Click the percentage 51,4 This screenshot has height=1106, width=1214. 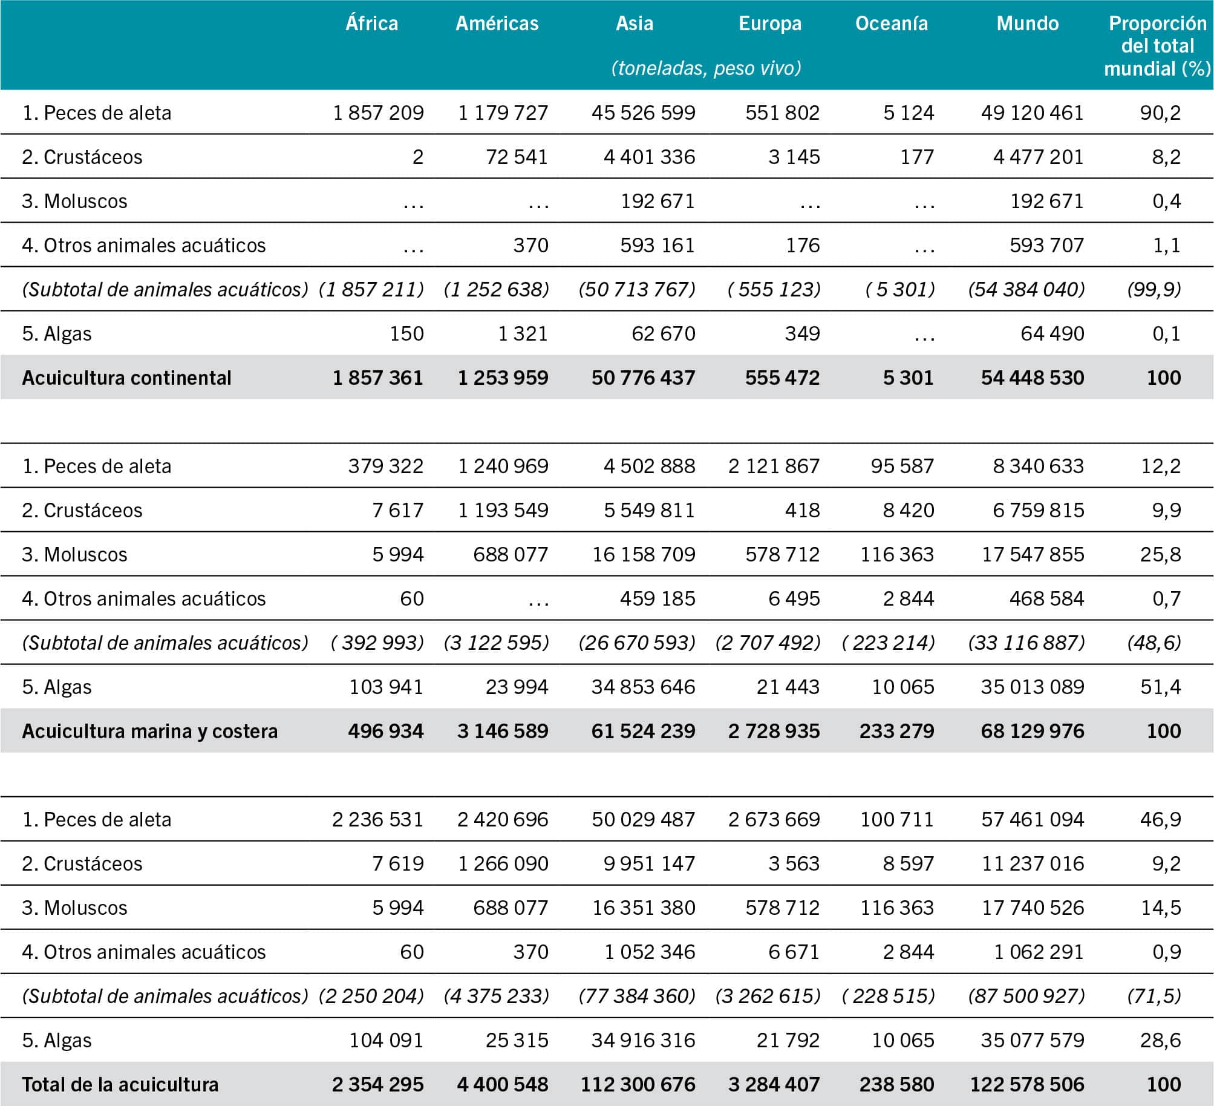[x=1160, y=687]
